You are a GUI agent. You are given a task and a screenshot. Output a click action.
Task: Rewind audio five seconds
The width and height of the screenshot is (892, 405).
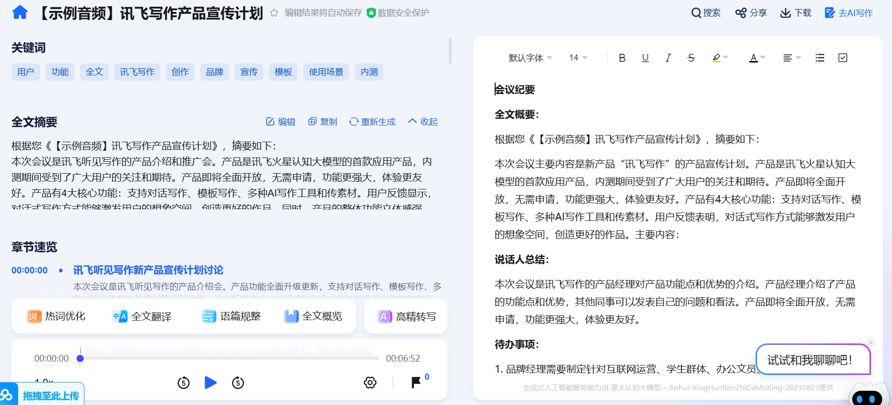(x=184, y=383)
